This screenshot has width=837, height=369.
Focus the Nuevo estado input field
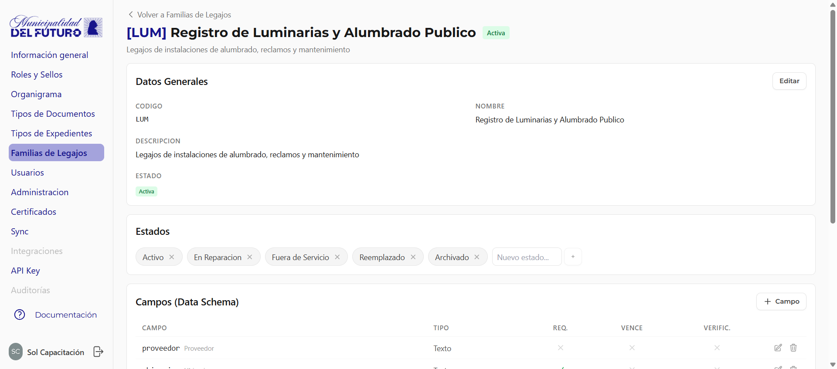tap(527, 257)
